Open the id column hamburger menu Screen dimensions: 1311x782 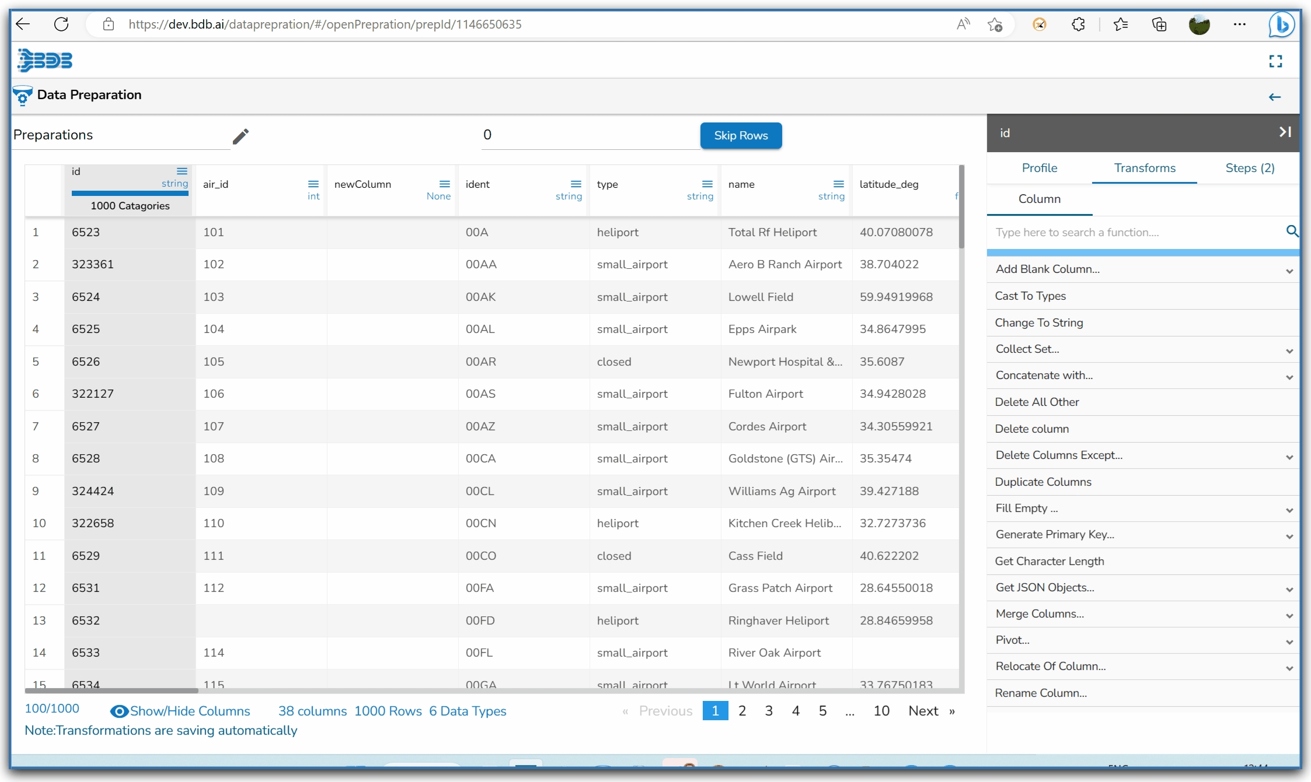pos(182,171)
